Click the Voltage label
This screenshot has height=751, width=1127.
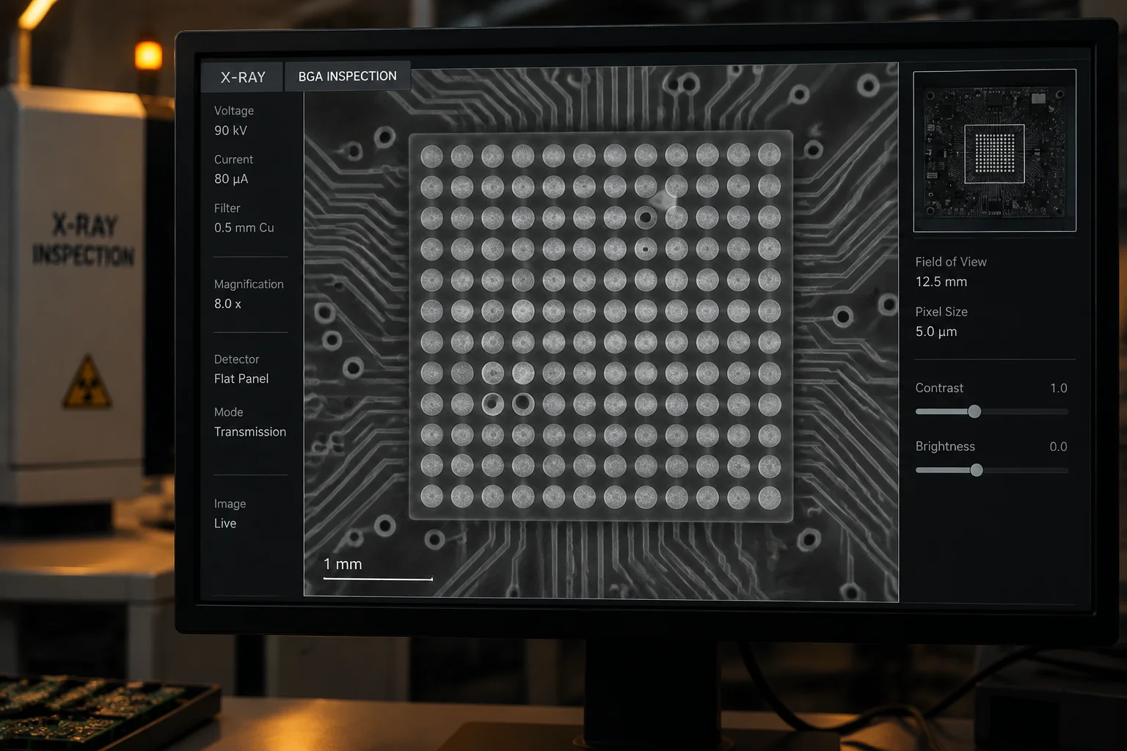click(x=234, y=111)
